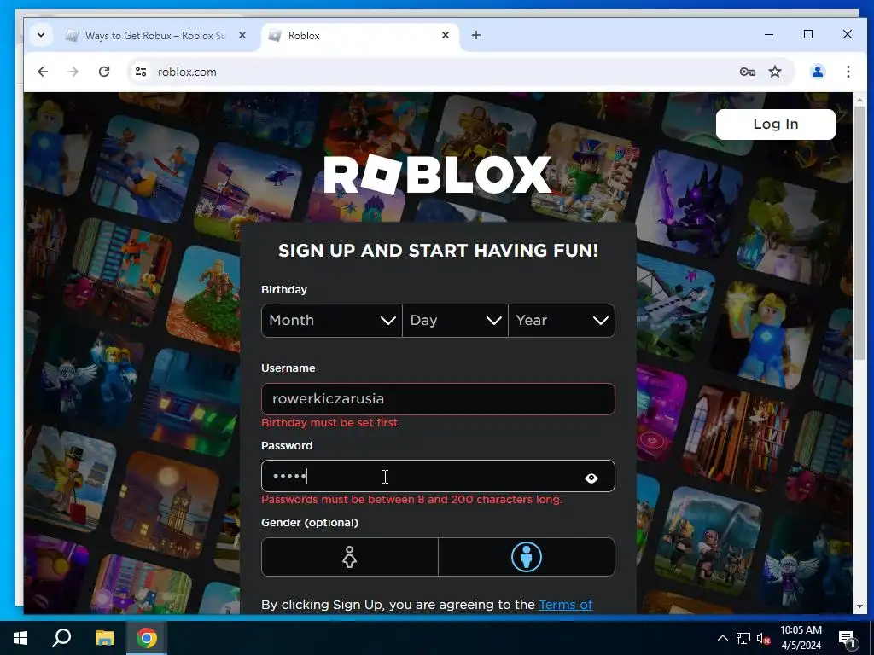Viewport: 874px width, 655px height.
Task: Click into the Username field
Action: coord(438,399)
